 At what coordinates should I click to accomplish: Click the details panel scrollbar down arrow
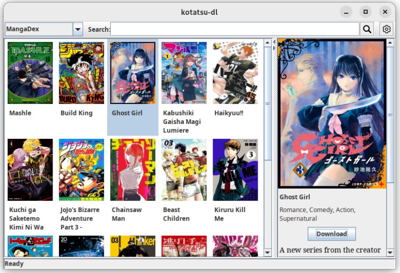[390, 253]
